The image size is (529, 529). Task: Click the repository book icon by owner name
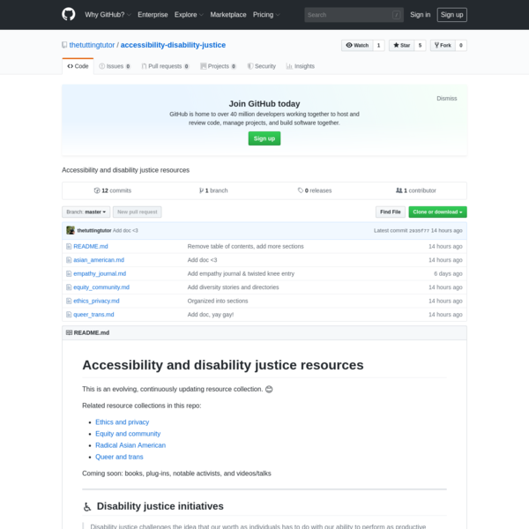coord(64,45)
